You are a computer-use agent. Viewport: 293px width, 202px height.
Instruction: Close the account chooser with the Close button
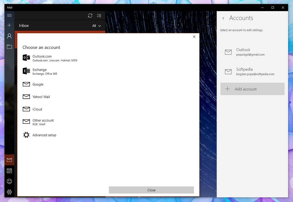(151, 190)
